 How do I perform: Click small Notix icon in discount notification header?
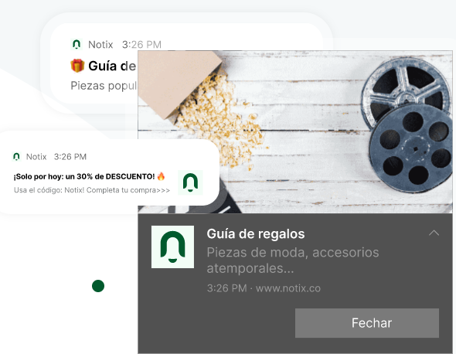(16, 156)
